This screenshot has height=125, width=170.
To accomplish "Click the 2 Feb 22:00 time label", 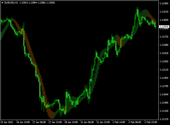I will [x=151, y=122].
